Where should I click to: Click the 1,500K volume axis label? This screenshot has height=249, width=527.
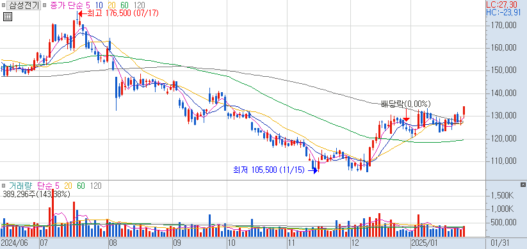click(502, 196)
